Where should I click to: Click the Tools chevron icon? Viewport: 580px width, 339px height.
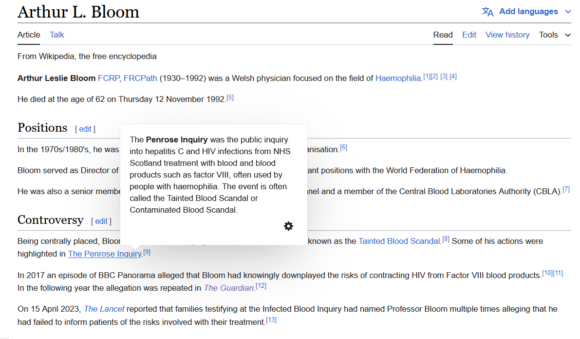coord(568,35)
